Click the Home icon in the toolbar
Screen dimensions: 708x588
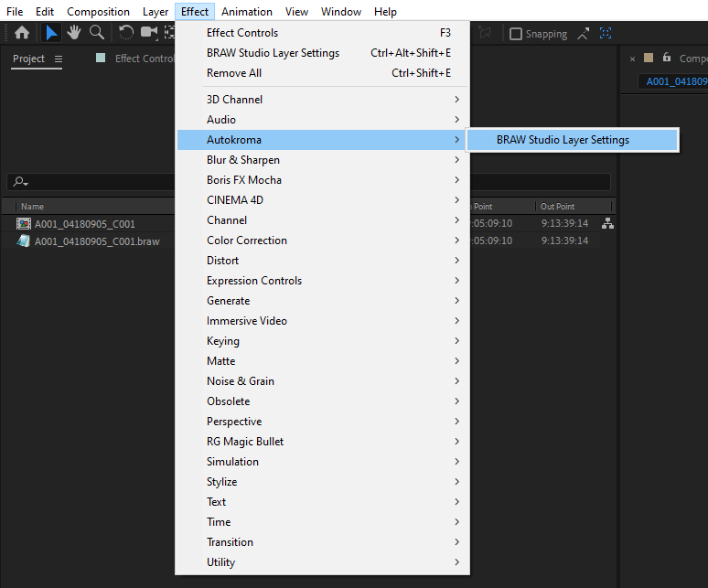tap(22, 33)
